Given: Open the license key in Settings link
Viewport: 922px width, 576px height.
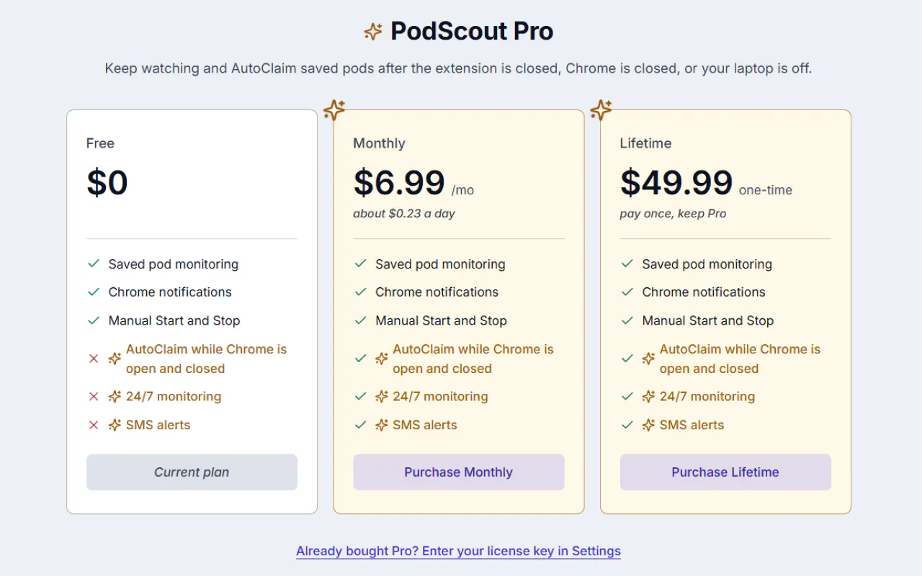Looking at the screenshot, I should point(458,551).
